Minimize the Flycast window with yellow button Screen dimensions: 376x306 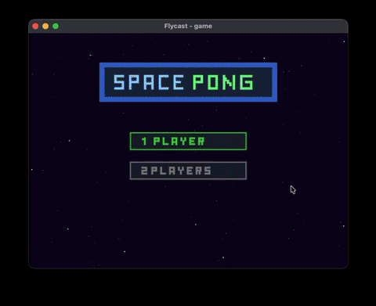45,26
